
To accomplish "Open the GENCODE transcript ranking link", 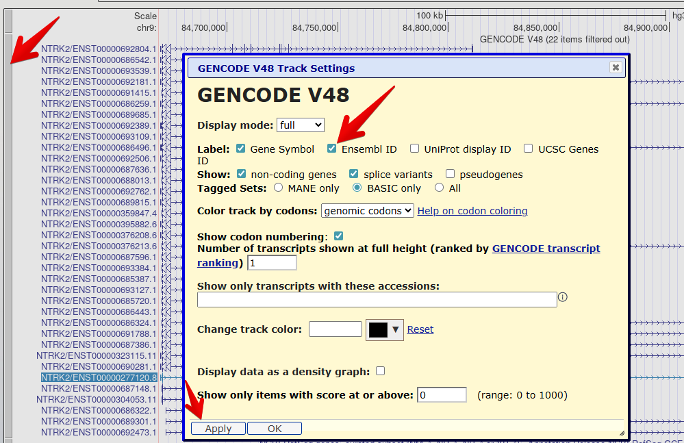I will coord(546,249).
